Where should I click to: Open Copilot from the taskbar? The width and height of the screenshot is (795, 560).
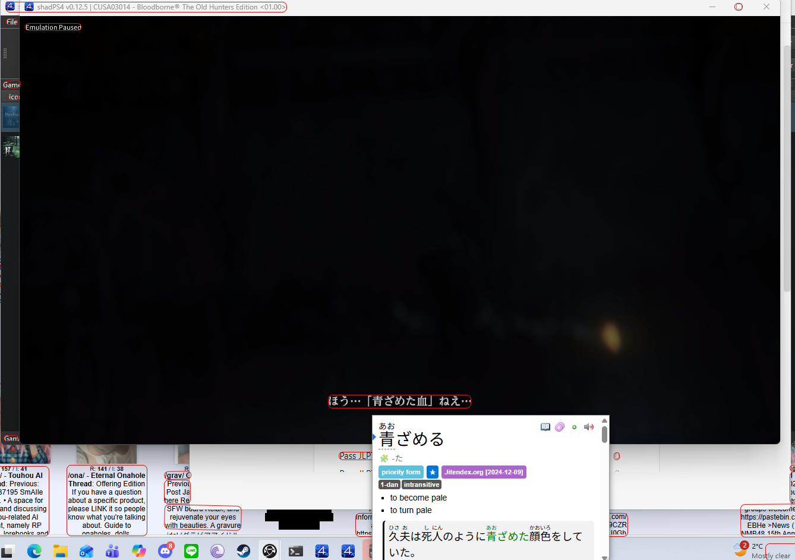click(x=139, y=551)
